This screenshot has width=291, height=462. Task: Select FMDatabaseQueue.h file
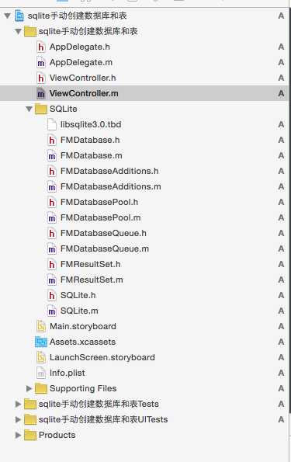click(103, 234)
